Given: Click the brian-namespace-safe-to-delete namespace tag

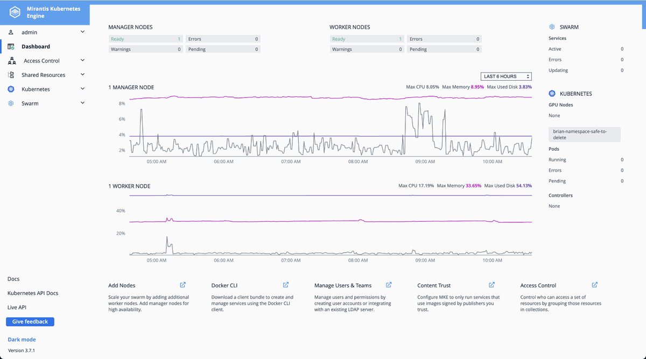Looking at the screenshot, I should pyautogui.click(x=585, y=135).
